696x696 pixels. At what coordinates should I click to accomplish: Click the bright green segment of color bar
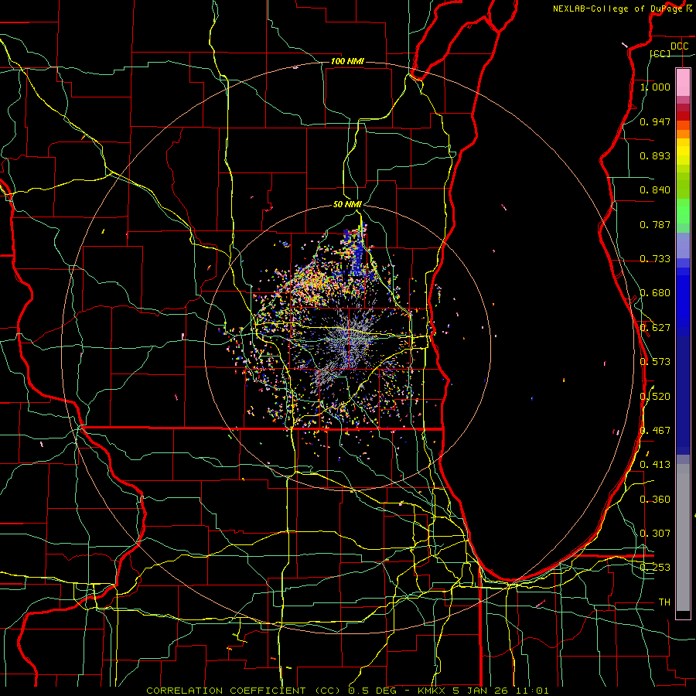pyautogui.click(x=683, y=211)
